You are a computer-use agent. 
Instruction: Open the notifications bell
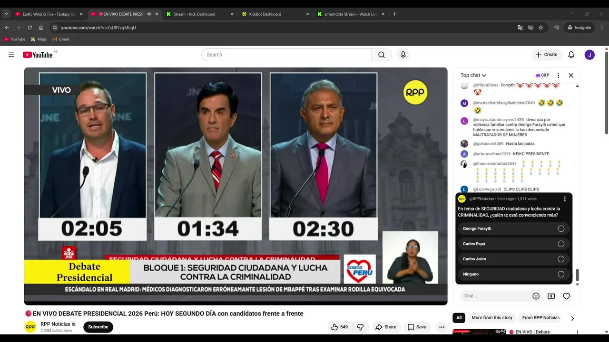coord(571,55)
